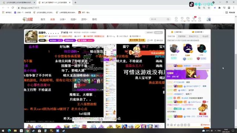Image resolution: width=237 pixels, height=133 pixels.
Task: Click the megaphone icon in chat toolbar
Action: coord(175,125)
